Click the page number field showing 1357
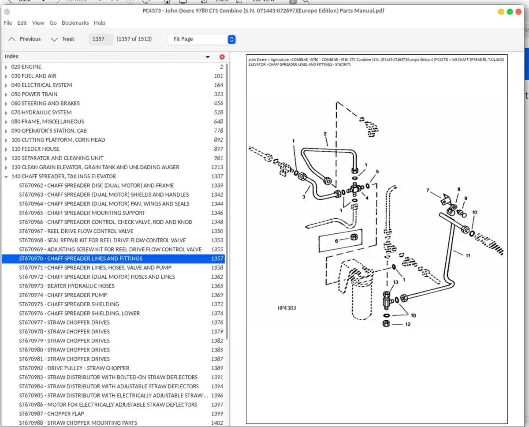Screen dimensions: 529x427 point(101,39)
